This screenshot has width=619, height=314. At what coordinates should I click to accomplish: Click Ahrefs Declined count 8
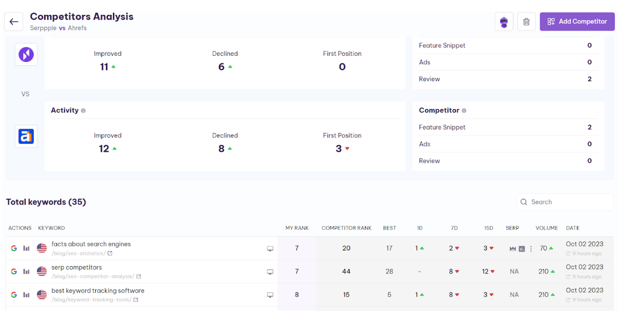click(221, 149)
